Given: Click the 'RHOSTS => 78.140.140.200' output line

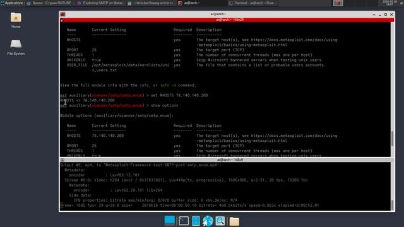Looking at the screenshot, I should click(x=88, y=100).
